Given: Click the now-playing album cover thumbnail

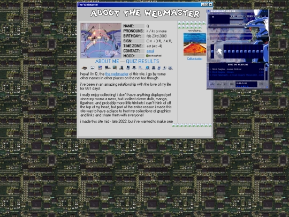Looking at the screenshot, I should point(195,44).
